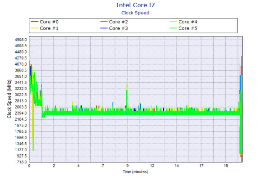Click the 718.0 y-axis value
The height and width of the screenshot is (180, 271).
pyautogui.click(x=22, y=162)
